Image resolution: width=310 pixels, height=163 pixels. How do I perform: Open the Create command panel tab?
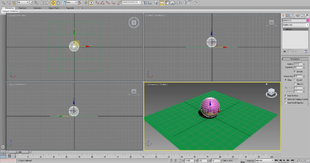point(283,15)
